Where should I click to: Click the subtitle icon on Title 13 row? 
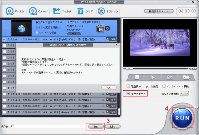click(x=80, y=112)
